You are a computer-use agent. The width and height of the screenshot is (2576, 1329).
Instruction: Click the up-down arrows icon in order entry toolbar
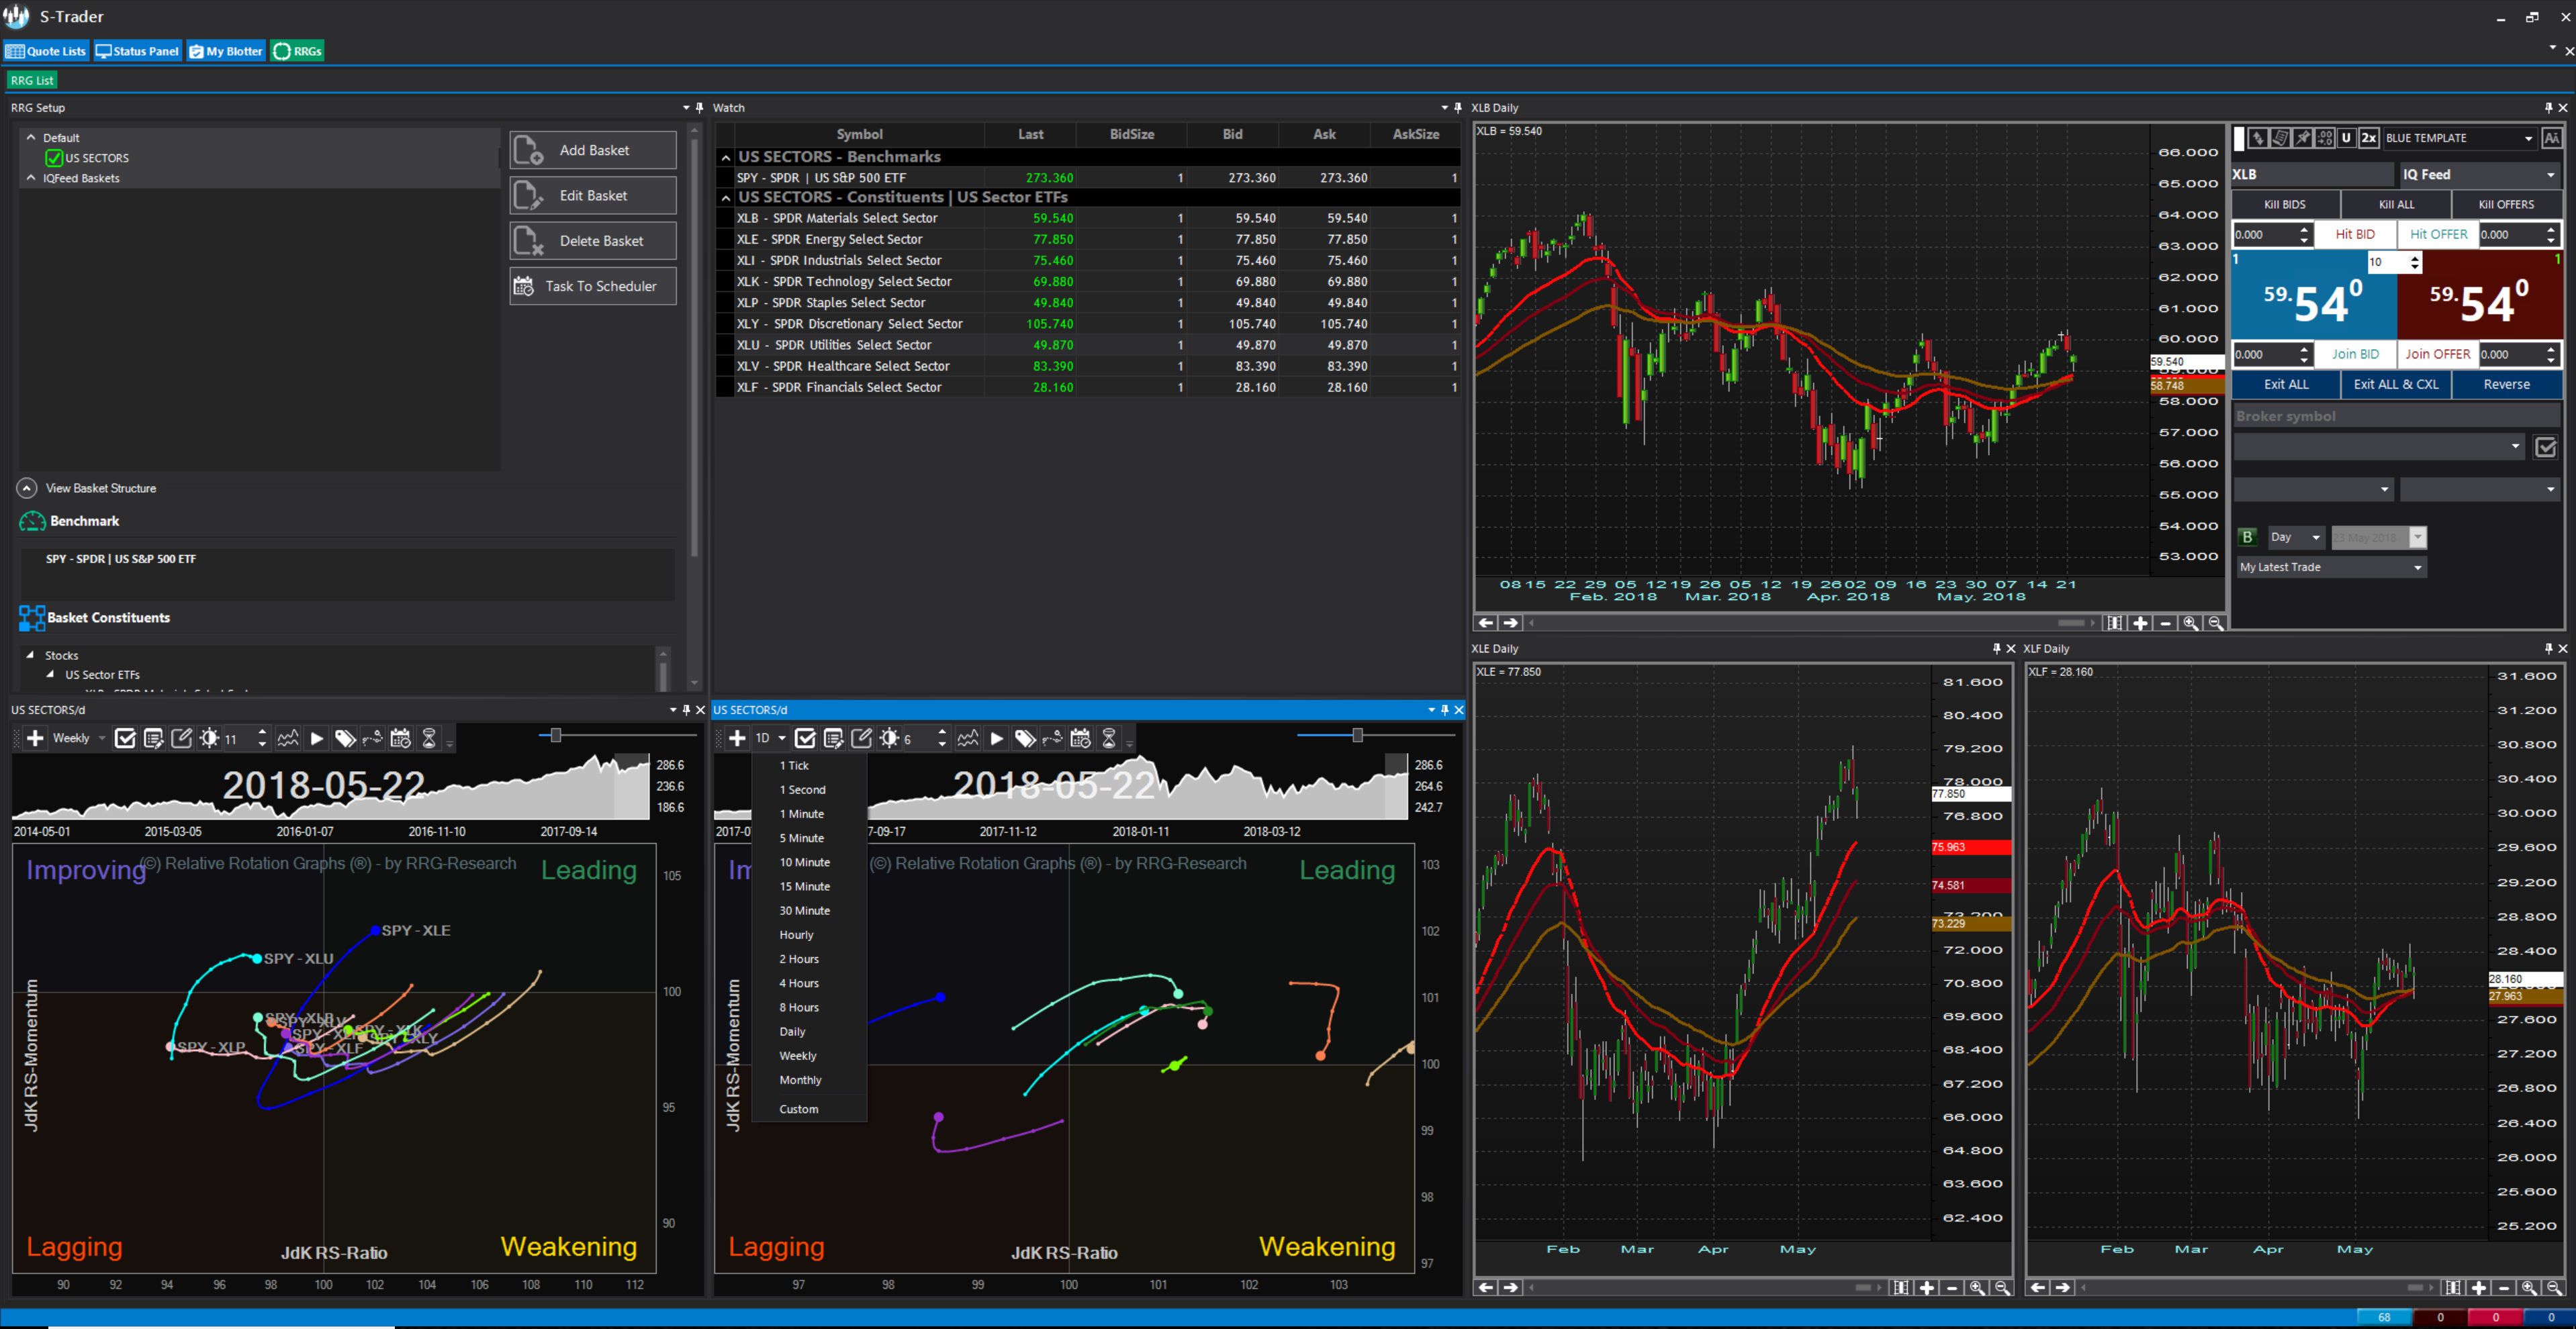click(2258, 138)
